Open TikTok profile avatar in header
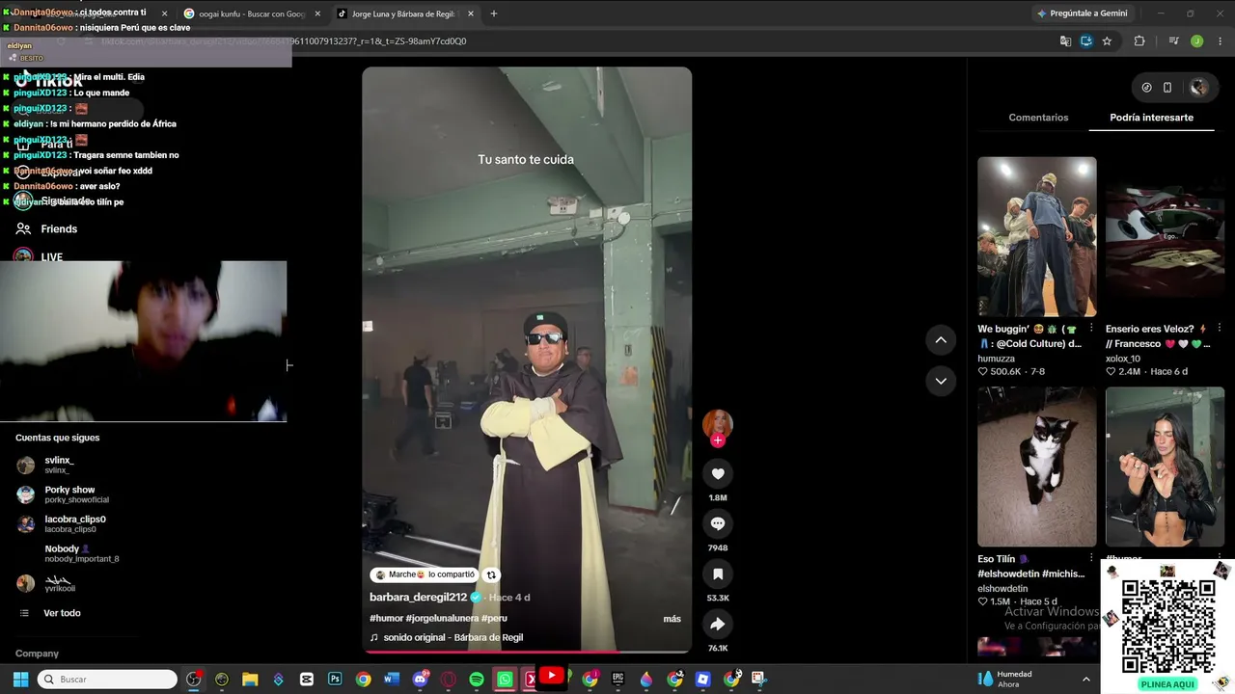The width and height of the screenshot is (1235, 694). point(1199,87)
